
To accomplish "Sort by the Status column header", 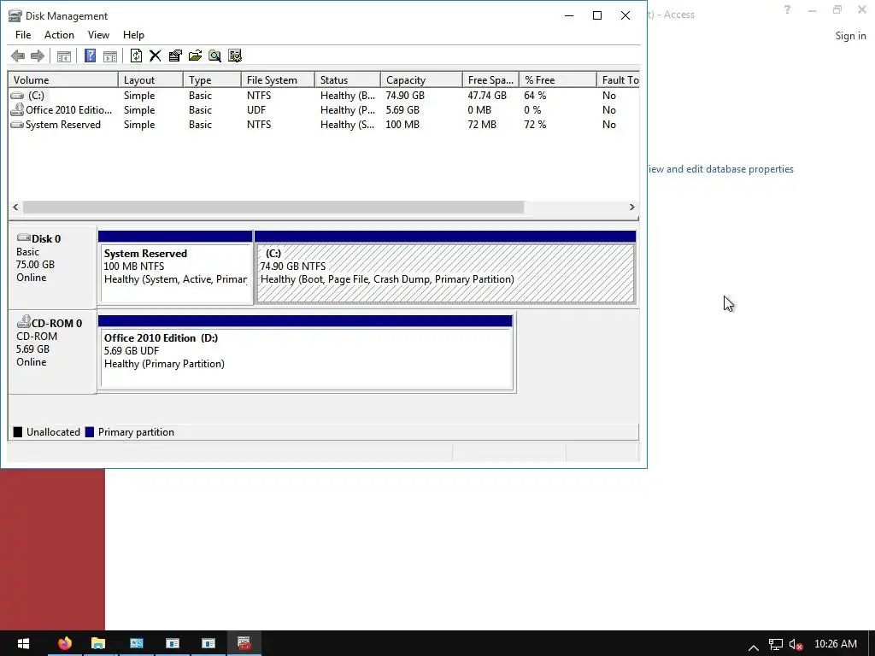I will tap(347, 79).
